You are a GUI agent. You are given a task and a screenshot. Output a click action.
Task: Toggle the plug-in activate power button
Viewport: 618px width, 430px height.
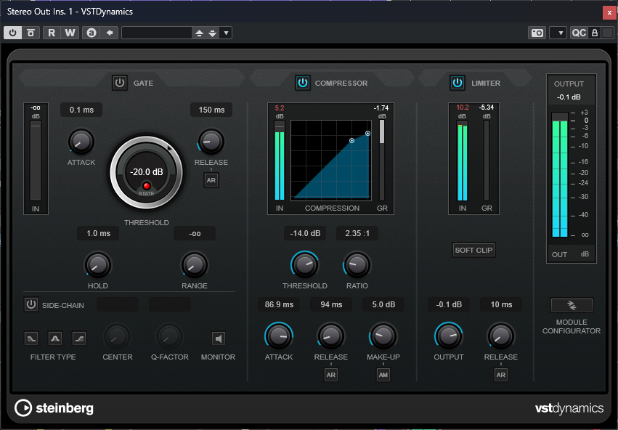12,33
